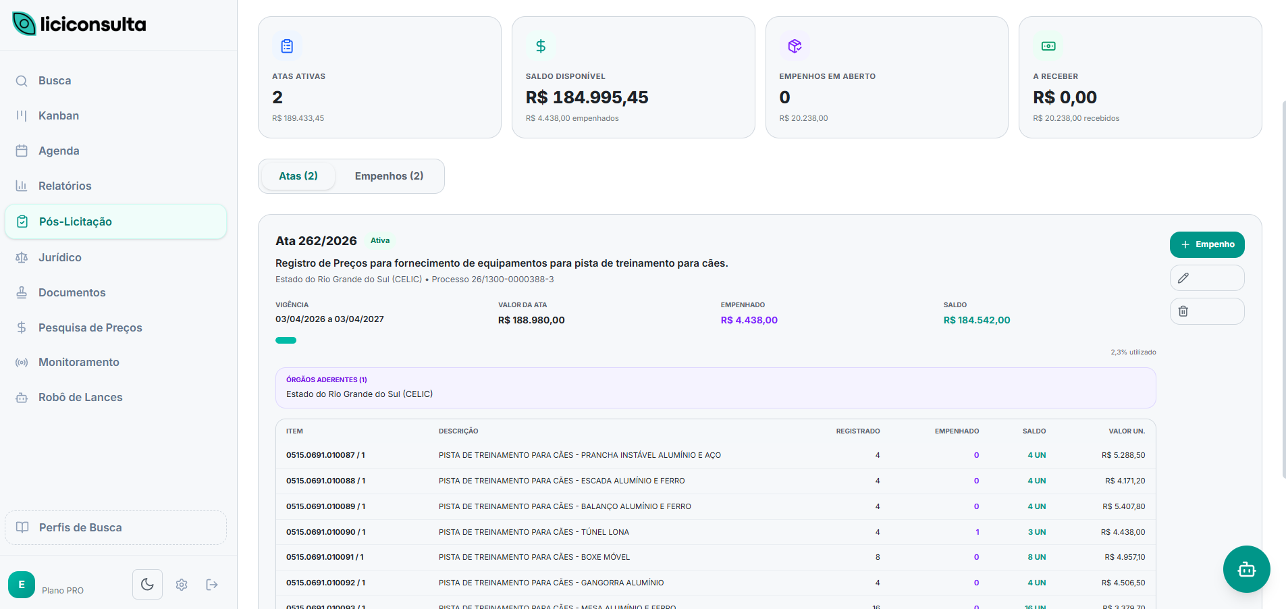Image resolution: width=1286 pixels, height=609 pixels.
Task: Select the TÚNEL LONA item description
Action: tap(534, 532)
